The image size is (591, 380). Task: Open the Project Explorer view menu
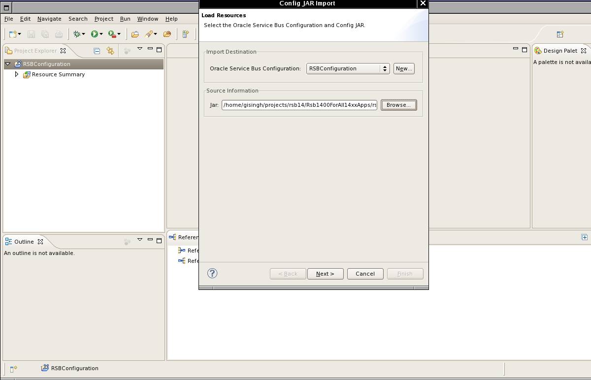click(140, 49)
